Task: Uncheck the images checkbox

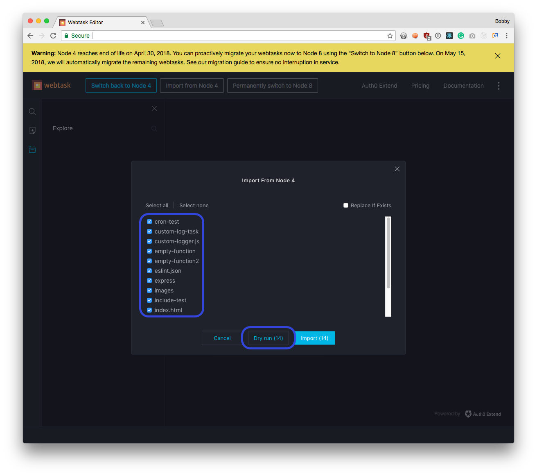Action: [x=149, y=290]
